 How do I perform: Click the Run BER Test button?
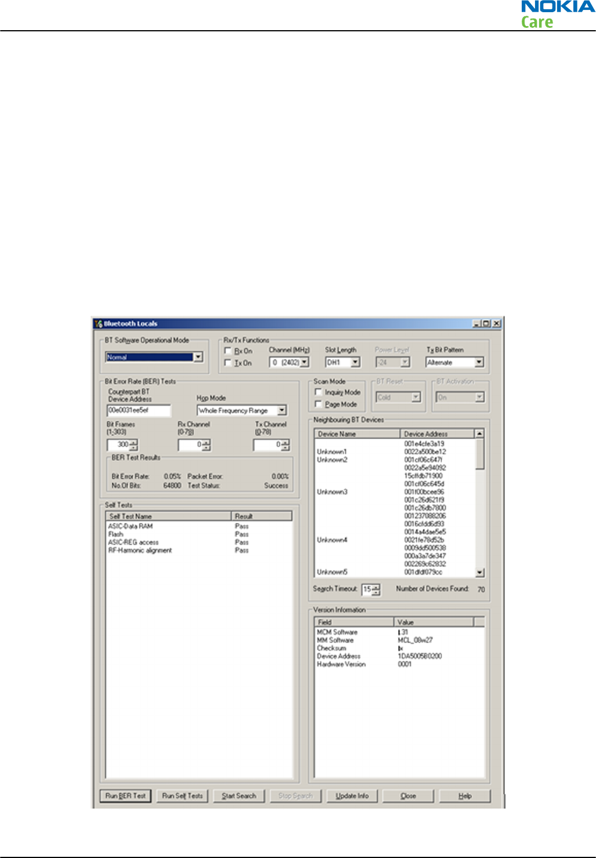(125, 796)
